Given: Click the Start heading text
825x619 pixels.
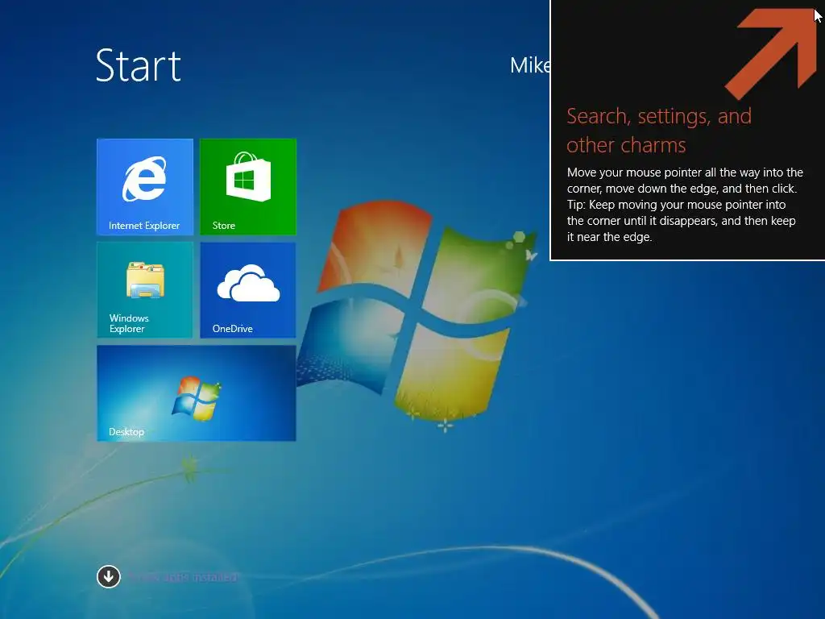Looking at the screenshot, I should 139,65.
